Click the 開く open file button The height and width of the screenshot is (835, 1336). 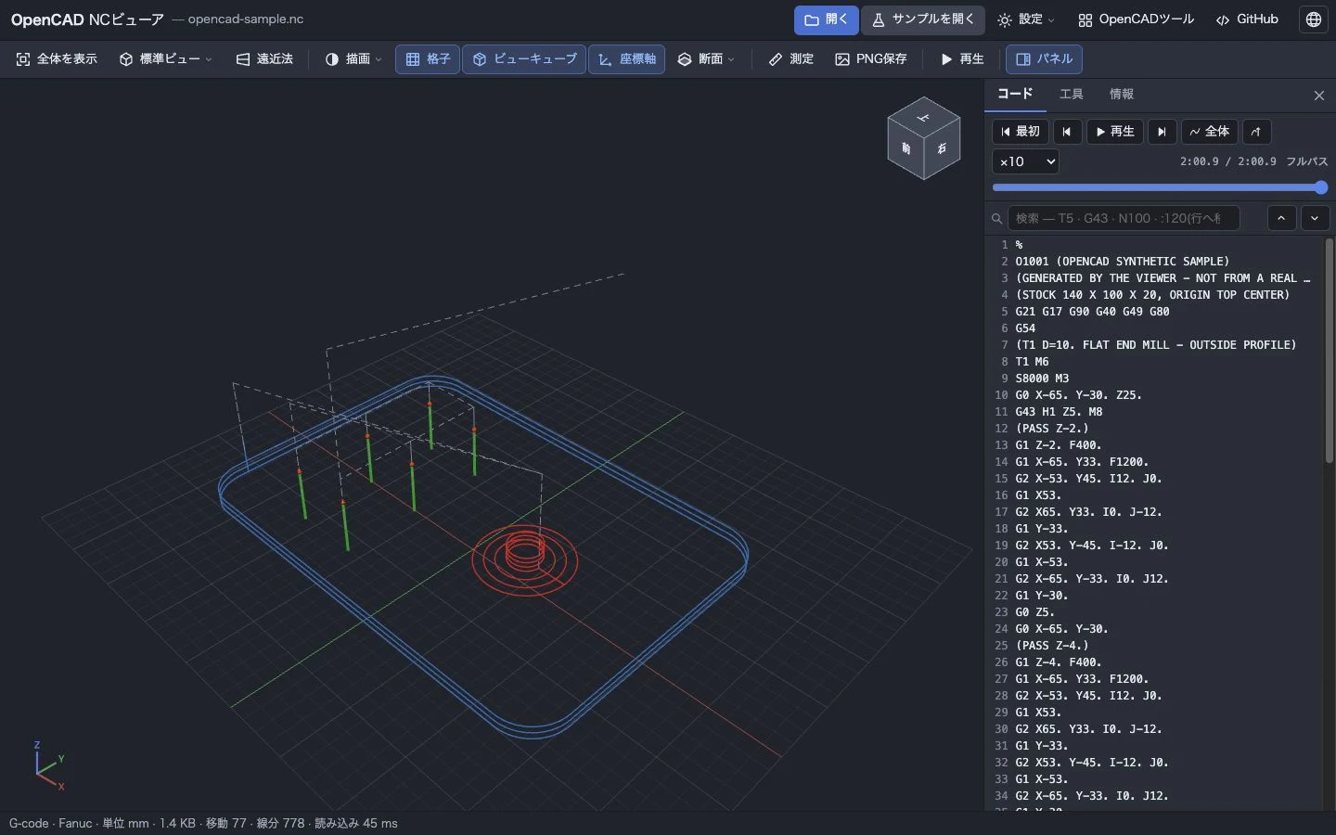pyautogui.click(x=826, y=19)
